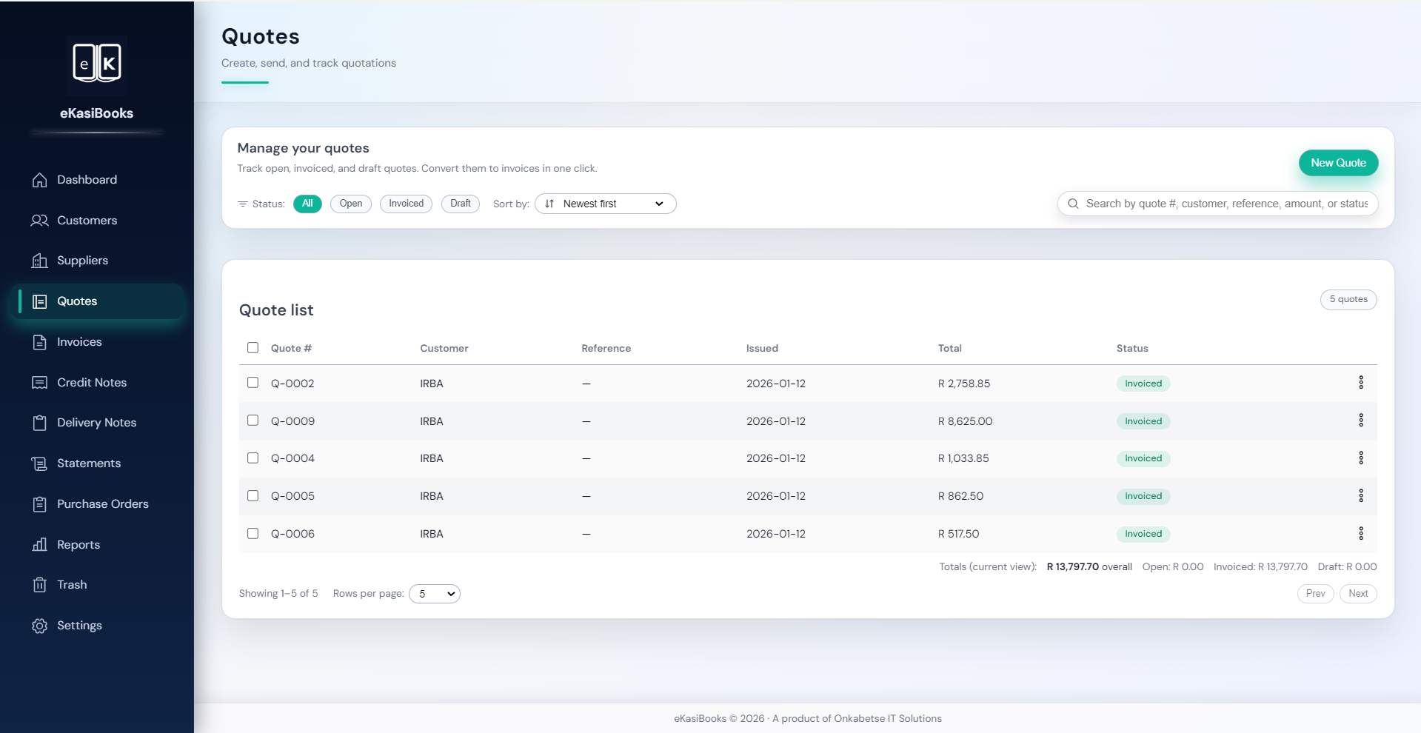Viewport: 1421px width, 733px height.
Task: Switch status filter to Invoiced
Action: click(405, 204)
